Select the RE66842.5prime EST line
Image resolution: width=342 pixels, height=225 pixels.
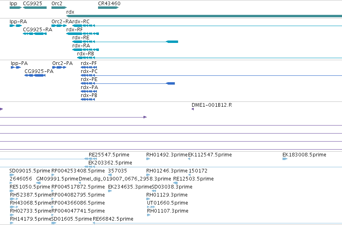[x=217, y=223]
